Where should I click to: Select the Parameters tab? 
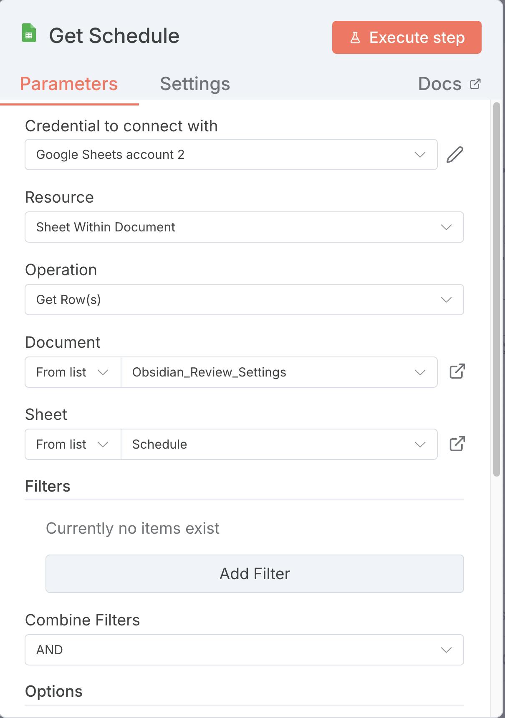coord(69,84)
